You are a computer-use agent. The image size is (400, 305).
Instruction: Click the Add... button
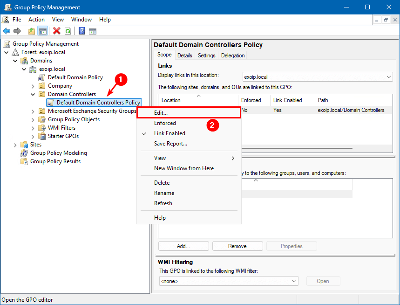tap(183, 246)
